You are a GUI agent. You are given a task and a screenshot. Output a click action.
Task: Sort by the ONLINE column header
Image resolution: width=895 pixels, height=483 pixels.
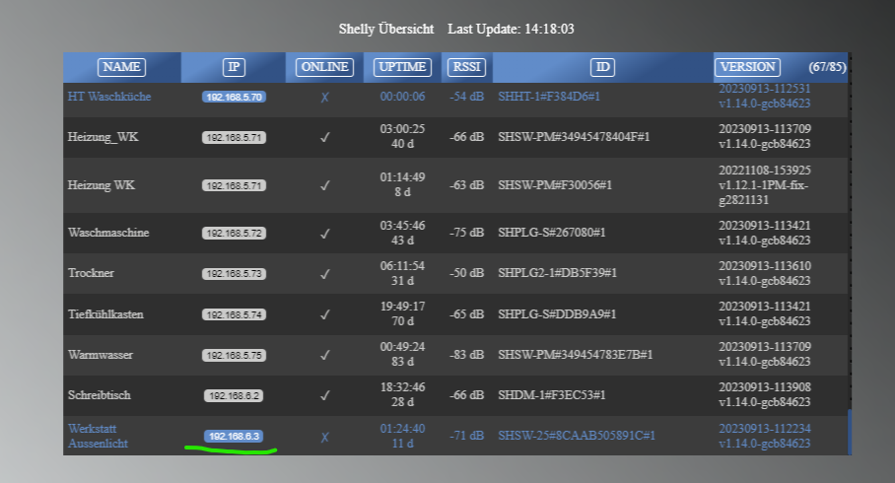(x=324, y=67)
